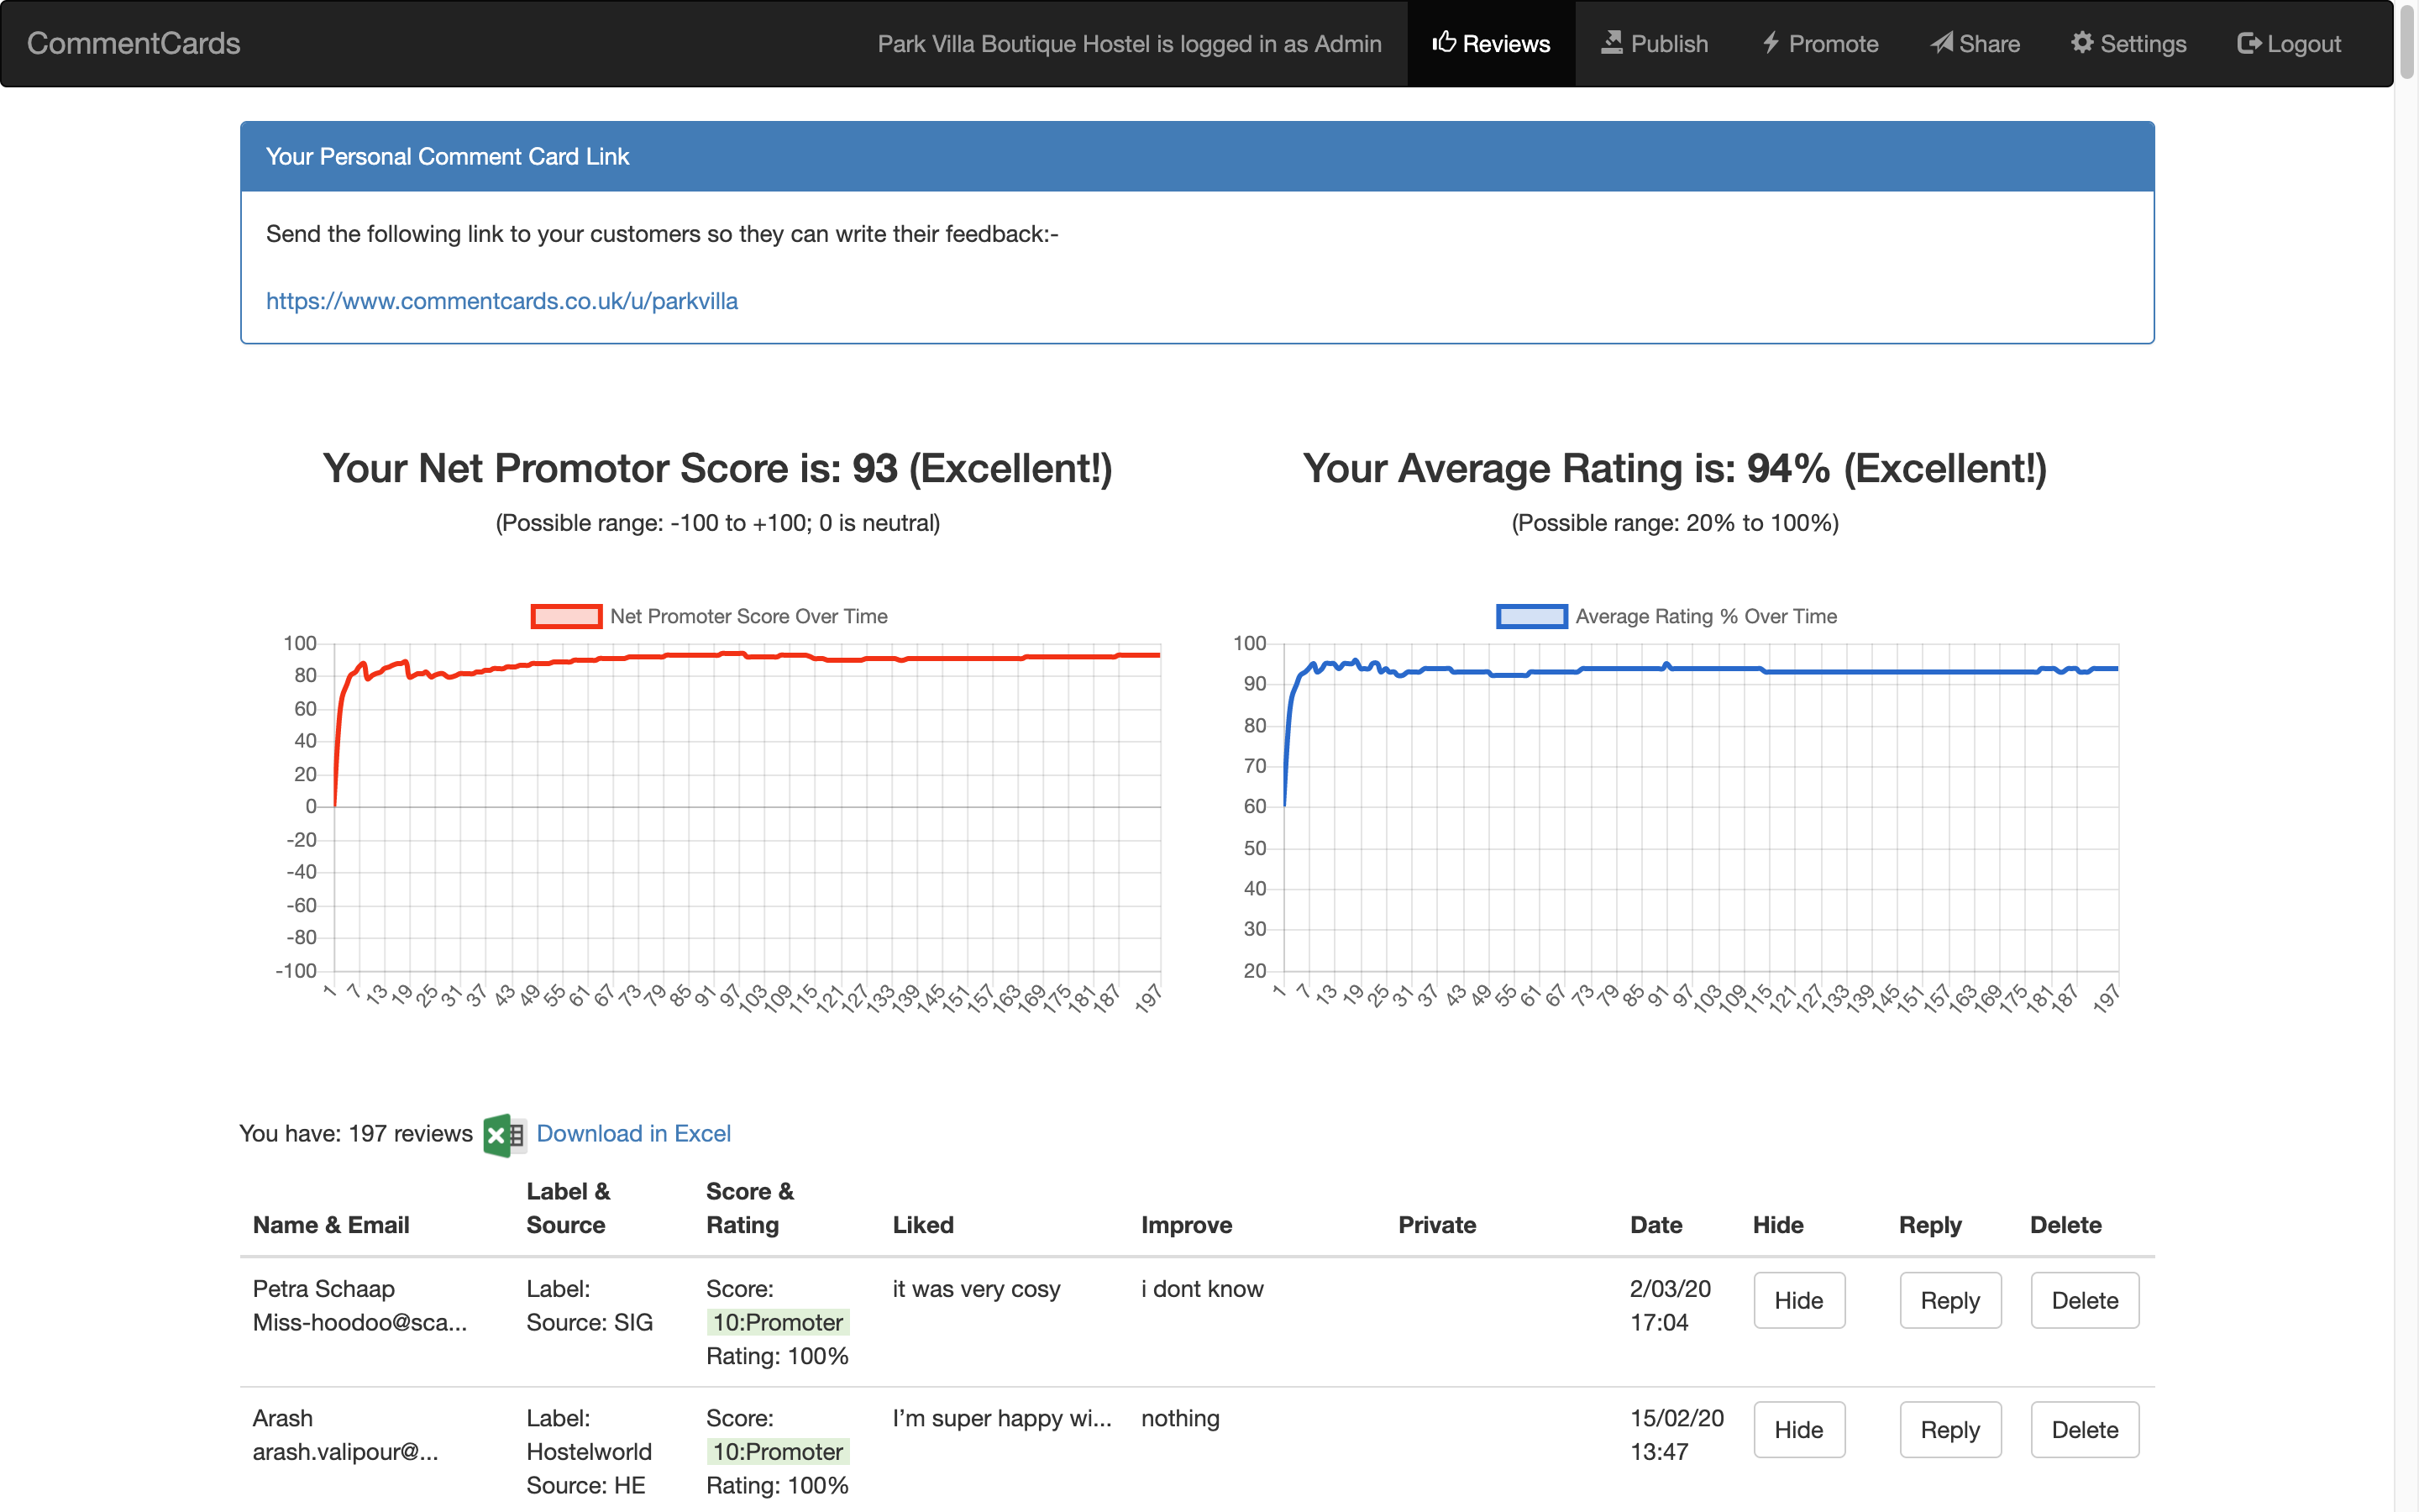The image size is (2419, 1512).
Task: Toggle Net Promoter Score legend swatch
Action: 566,616
